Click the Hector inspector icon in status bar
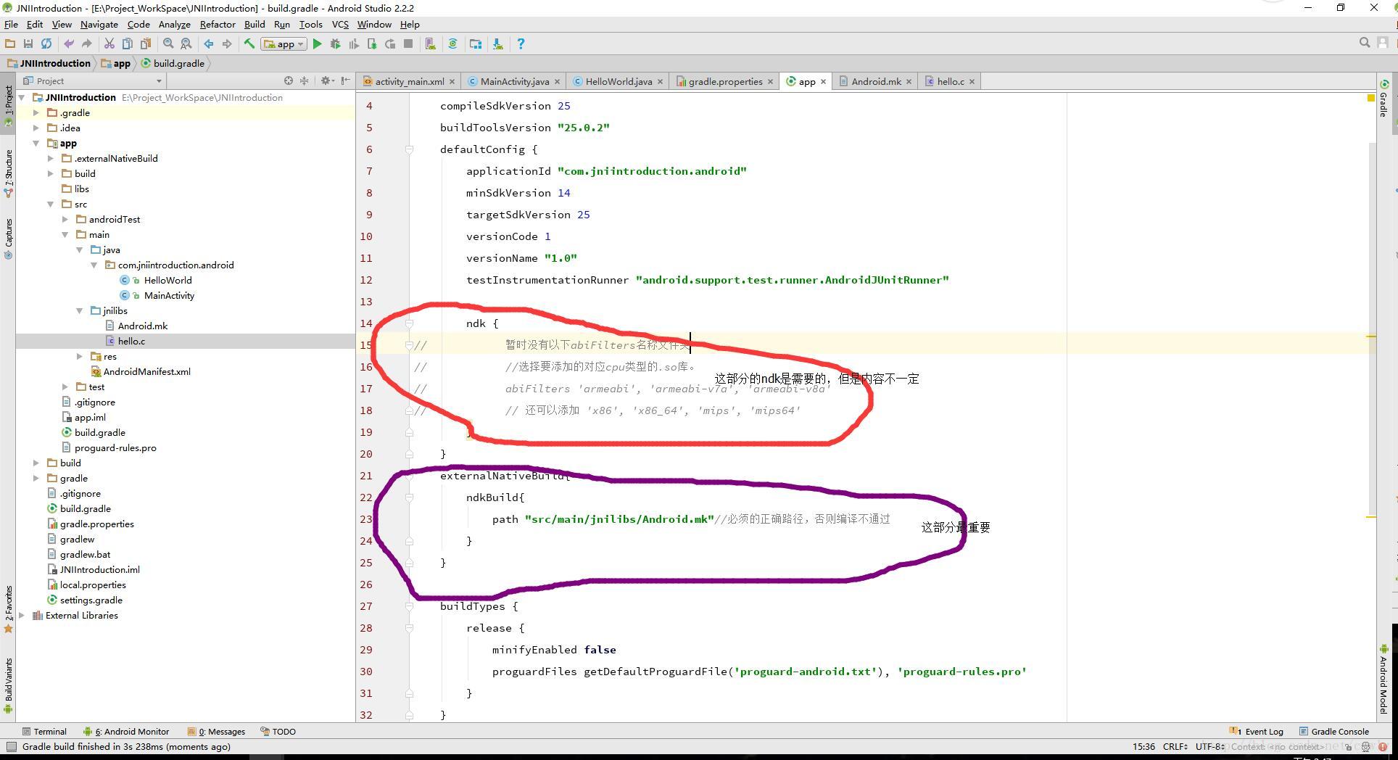 (x=1366, y=747)
